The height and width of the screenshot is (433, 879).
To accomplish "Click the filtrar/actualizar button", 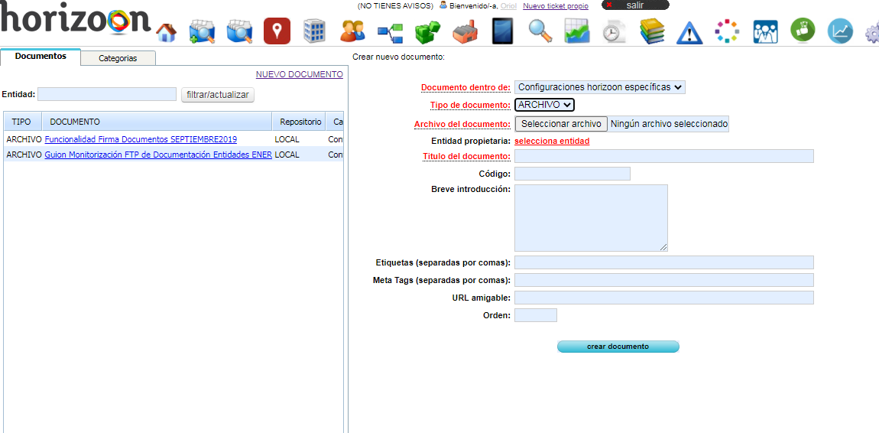I will coord(218,95).
